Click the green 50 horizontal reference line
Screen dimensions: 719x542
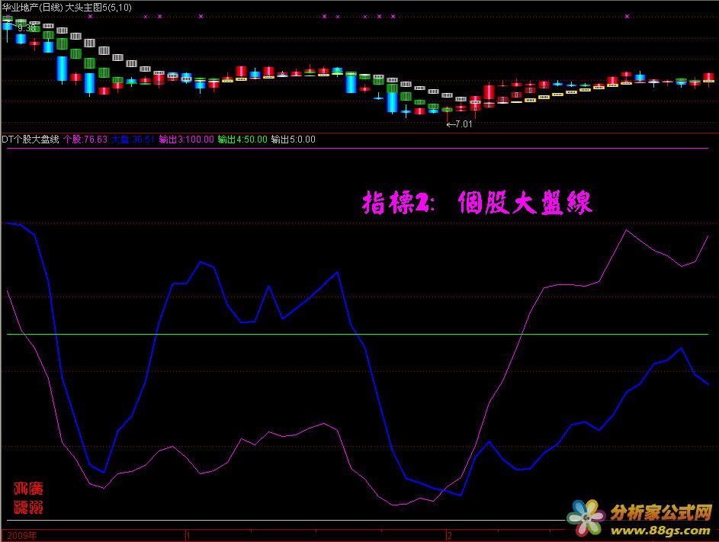pyautogui.click(x=358, y=335)
